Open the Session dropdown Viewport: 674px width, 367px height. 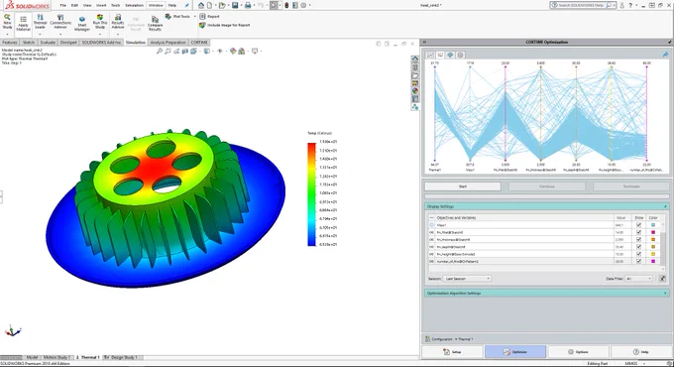point(467,279)
